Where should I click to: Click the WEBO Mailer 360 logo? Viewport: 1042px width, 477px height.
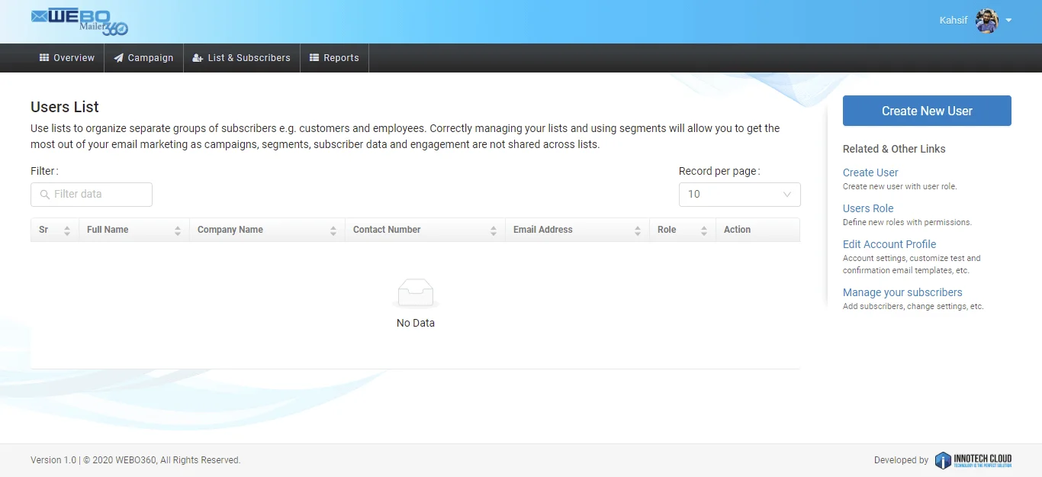pos(79,22)
